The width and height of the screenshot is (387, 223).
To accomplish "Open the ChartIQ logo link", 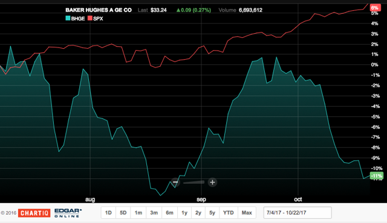I will [34, 213].
